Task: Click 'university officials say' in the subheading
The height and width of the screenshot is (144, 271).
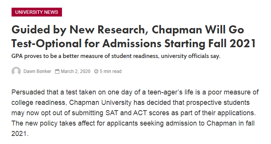Action: (x=191, y=56)
